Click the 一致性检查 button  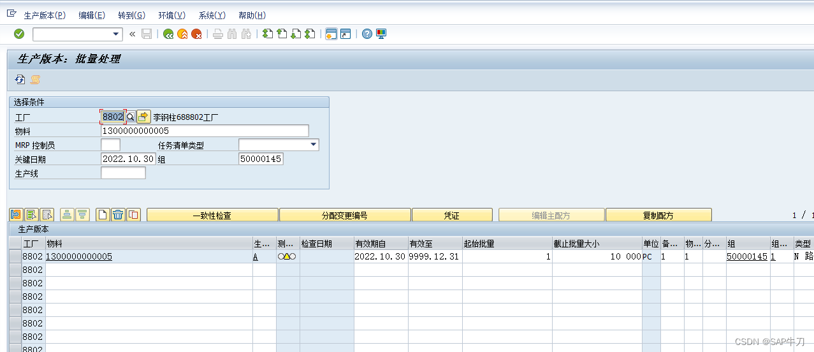(212, 215)
